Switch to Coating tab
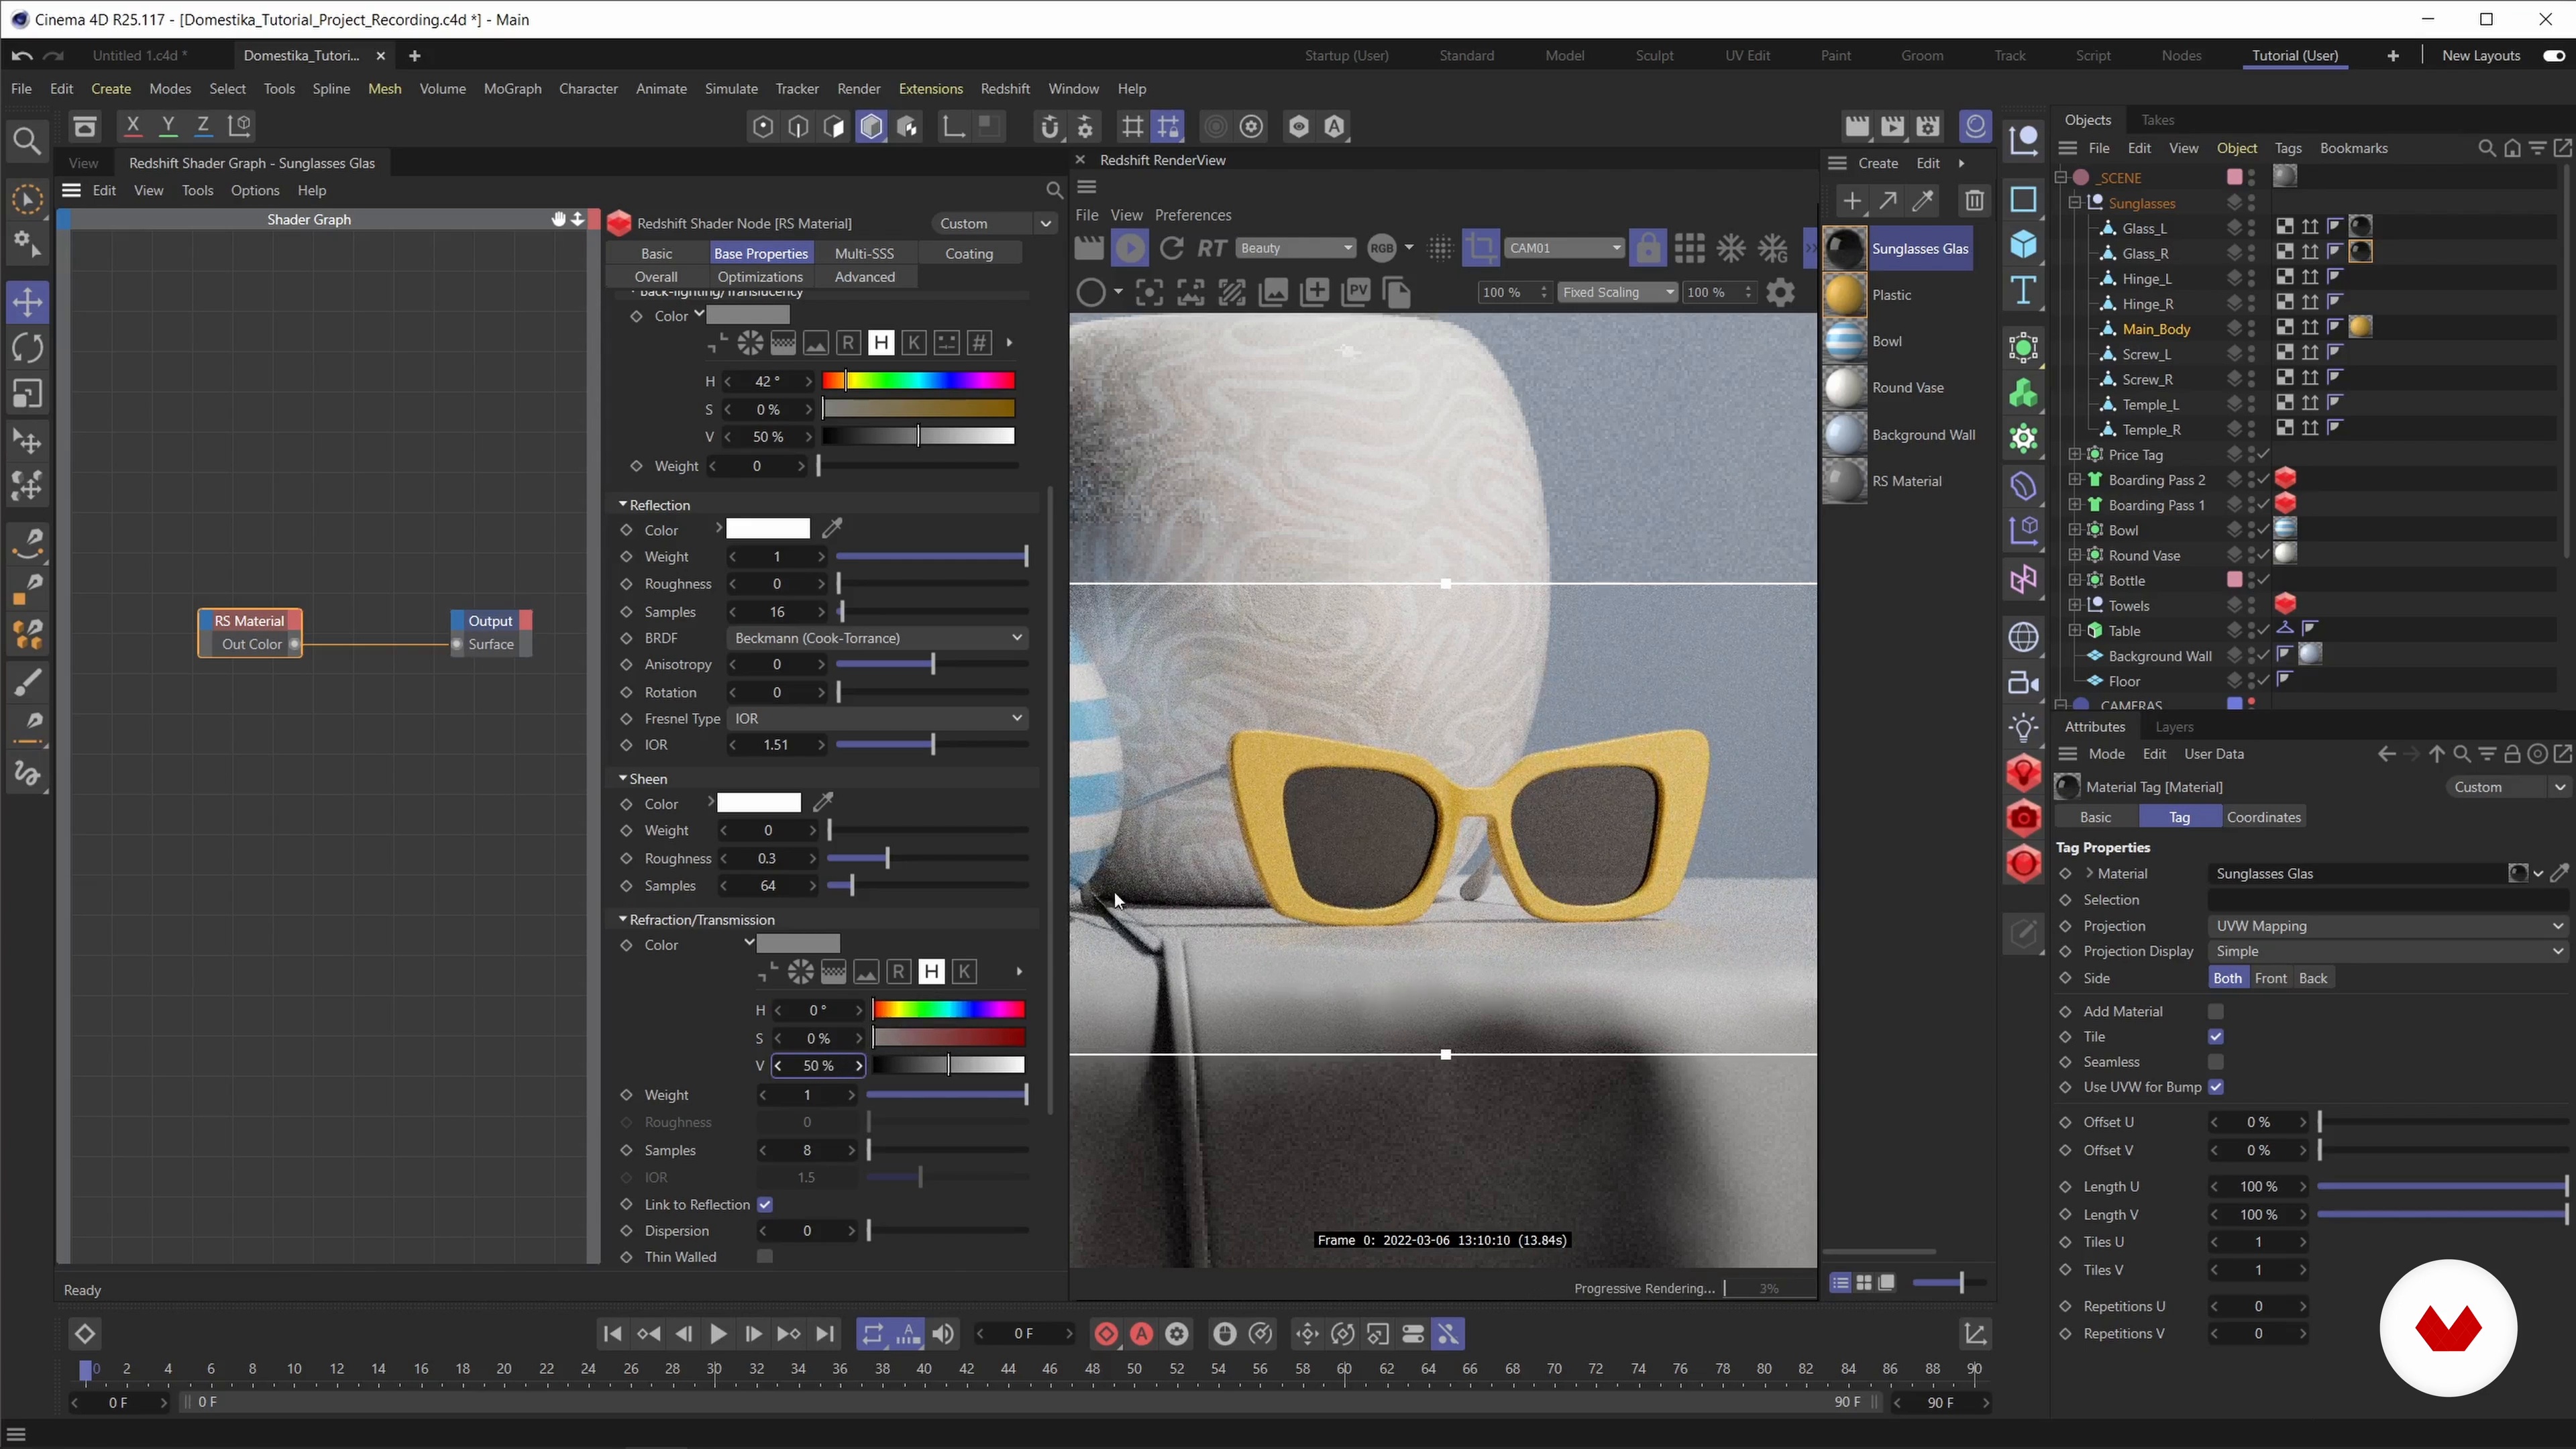Viewport: 2576px width, 1449px height. [969, 254]
